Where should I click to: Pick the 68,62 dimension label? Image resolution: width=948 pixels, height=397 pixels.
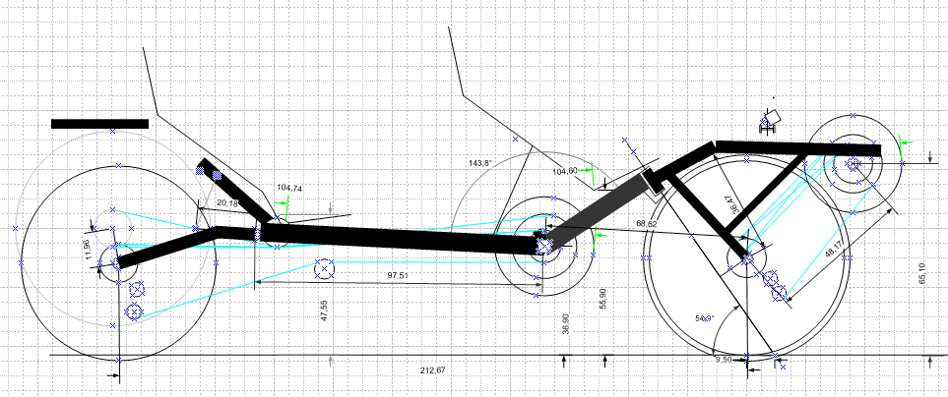pos(647,223)
